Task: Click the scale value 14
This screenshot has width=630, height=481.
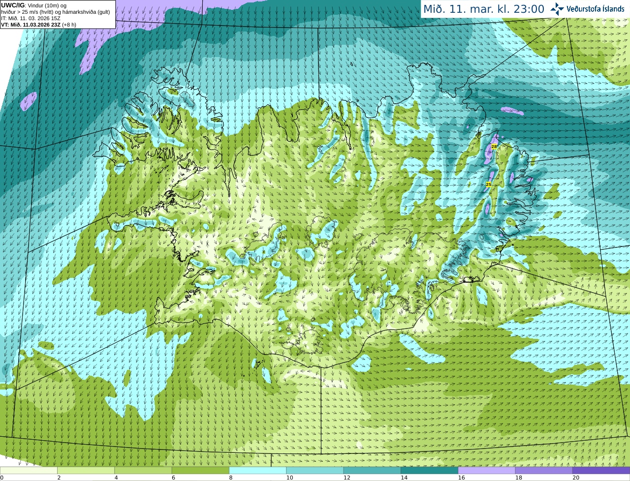Action: click(x=404, y=478)
